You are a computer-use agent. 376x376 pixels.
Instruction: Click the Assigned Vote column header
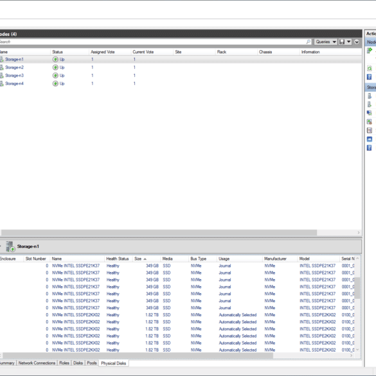pos(110,52)
